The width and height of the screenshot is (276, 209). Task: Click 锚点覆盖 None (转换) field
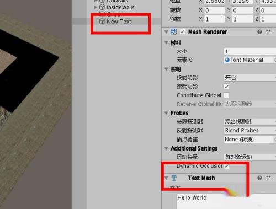(x=248, y=140)
